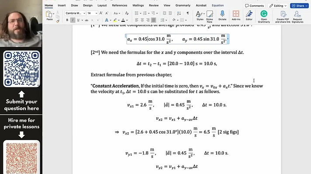Toggle Justify text alignment
The height and width of the screenshot is (174, 311).
pos(153,20)
